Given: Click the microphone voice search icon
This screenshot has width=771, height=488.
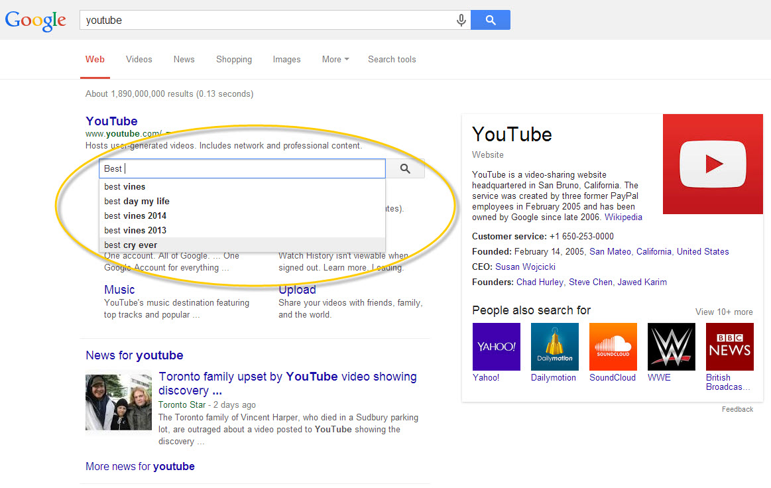Looking at the screenshot, I should point(461,21).
